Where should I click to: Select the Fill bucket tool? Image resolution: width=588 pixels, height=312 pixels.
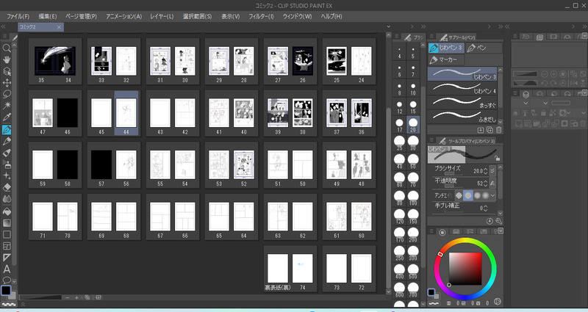click(x=7, y=211)
